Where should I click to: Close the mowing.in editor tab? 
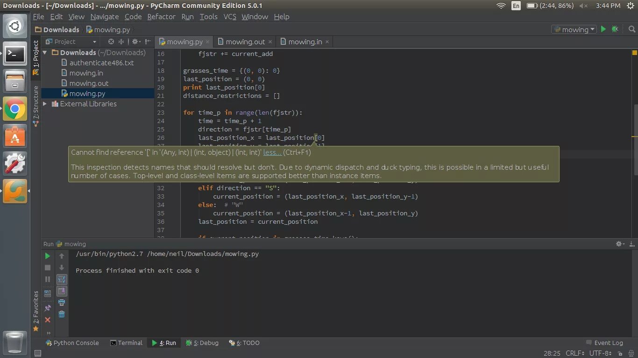pyautogui.click(x=327, y=41)
